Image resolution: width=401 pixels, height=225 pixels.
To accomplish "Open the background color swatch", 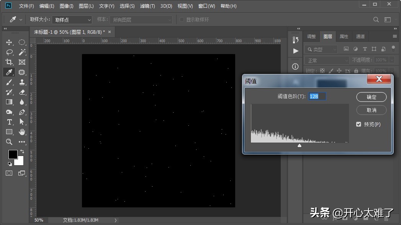I will (20, 162).
